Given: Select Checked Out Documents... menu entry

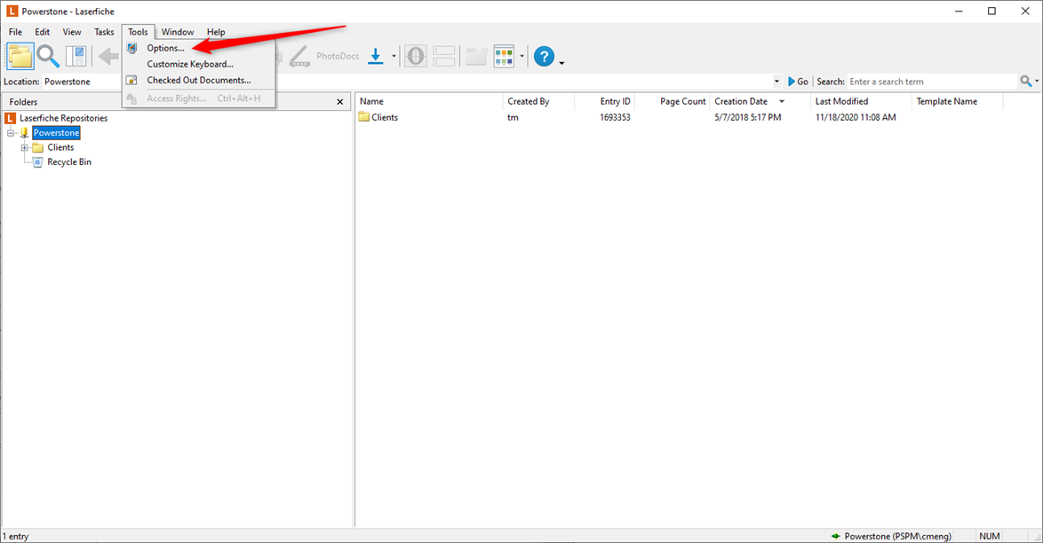Looking at the screenshot, I should click(x=199, y=80).
